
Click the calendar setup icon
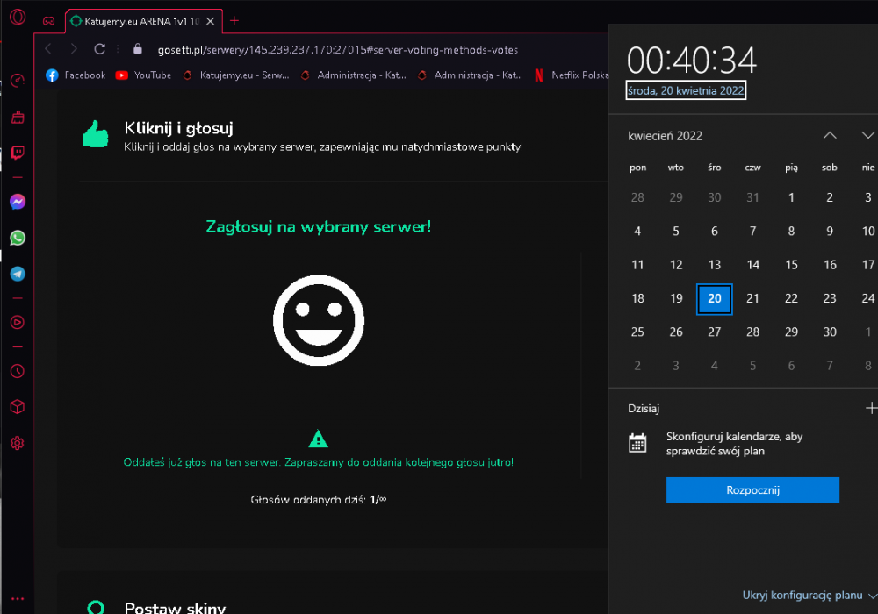(637, 443)
